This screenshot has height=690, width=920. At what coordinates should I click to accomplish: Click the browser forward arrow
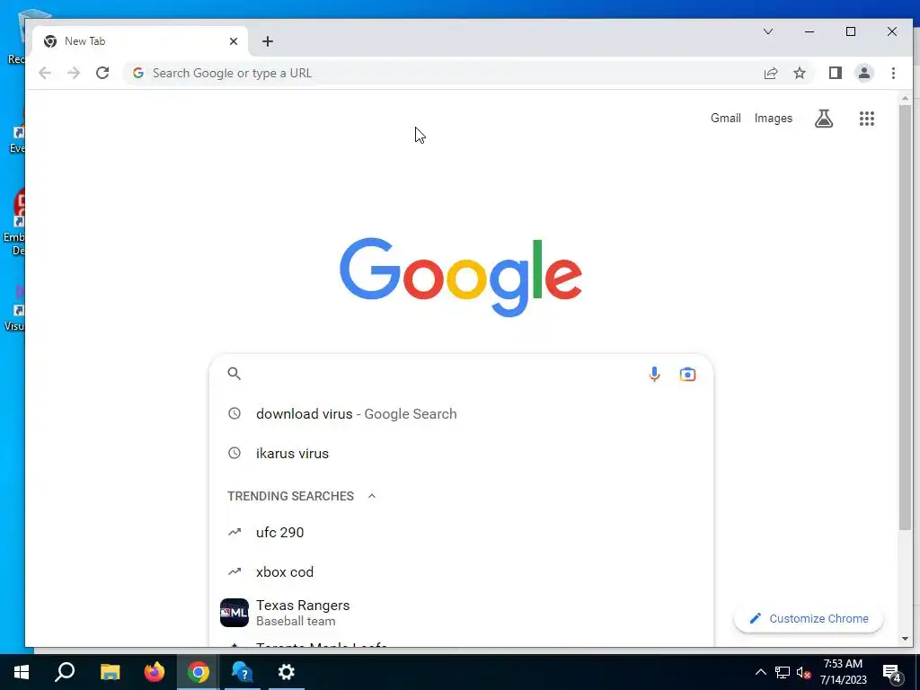(74, 74)
